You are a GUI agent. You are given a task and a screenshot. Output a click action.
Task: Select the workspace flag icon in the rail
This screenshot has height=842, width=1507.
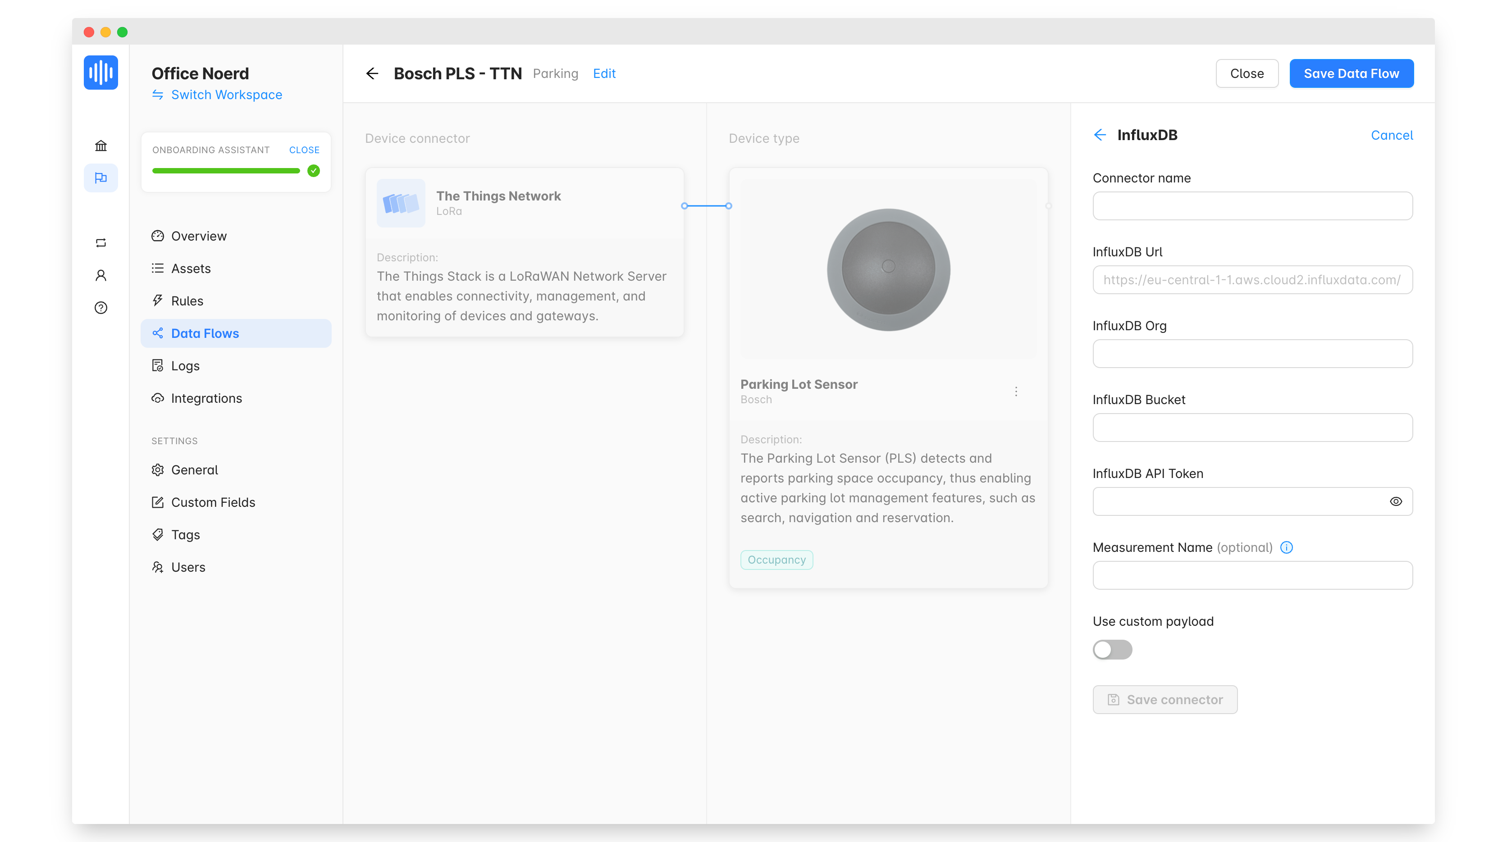[100, 178]
